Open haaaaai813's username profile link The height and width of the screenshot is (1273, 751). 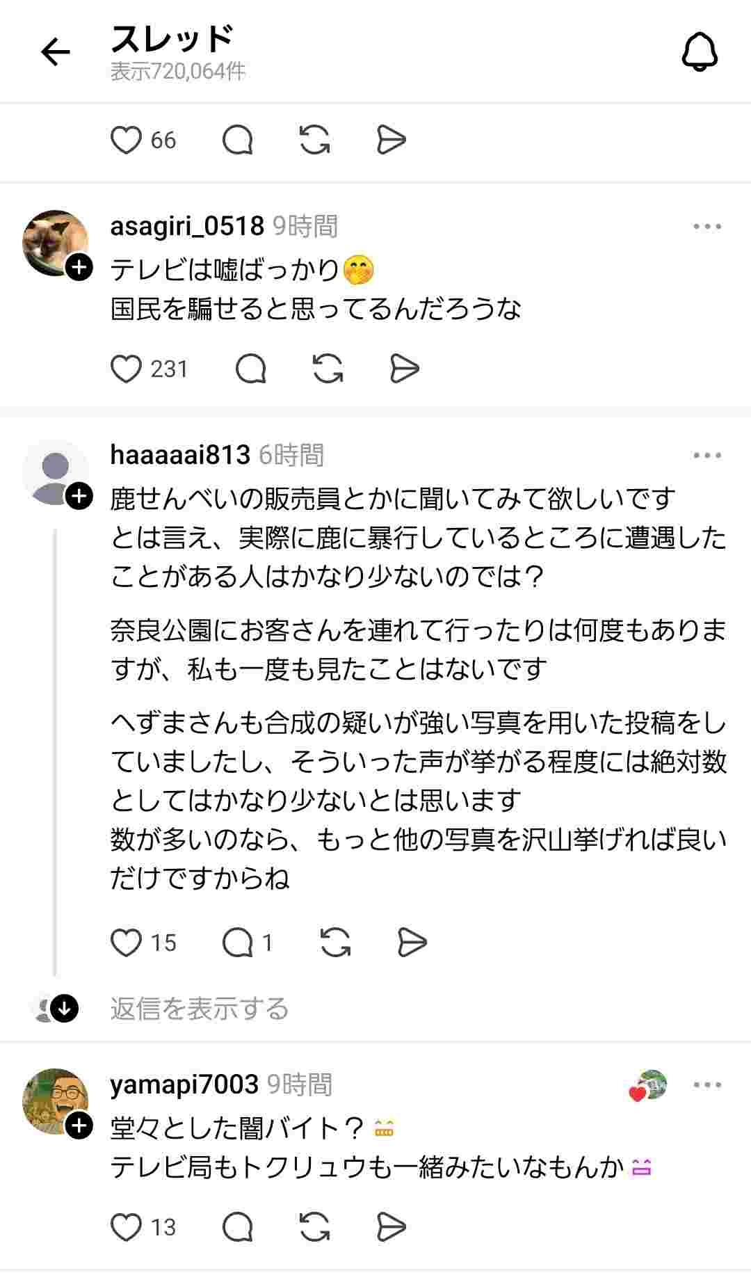180,455
